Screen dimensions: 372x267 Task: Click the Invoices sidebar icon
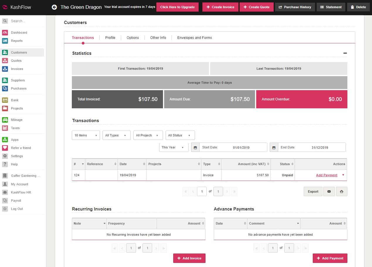[x=5, y=69]
